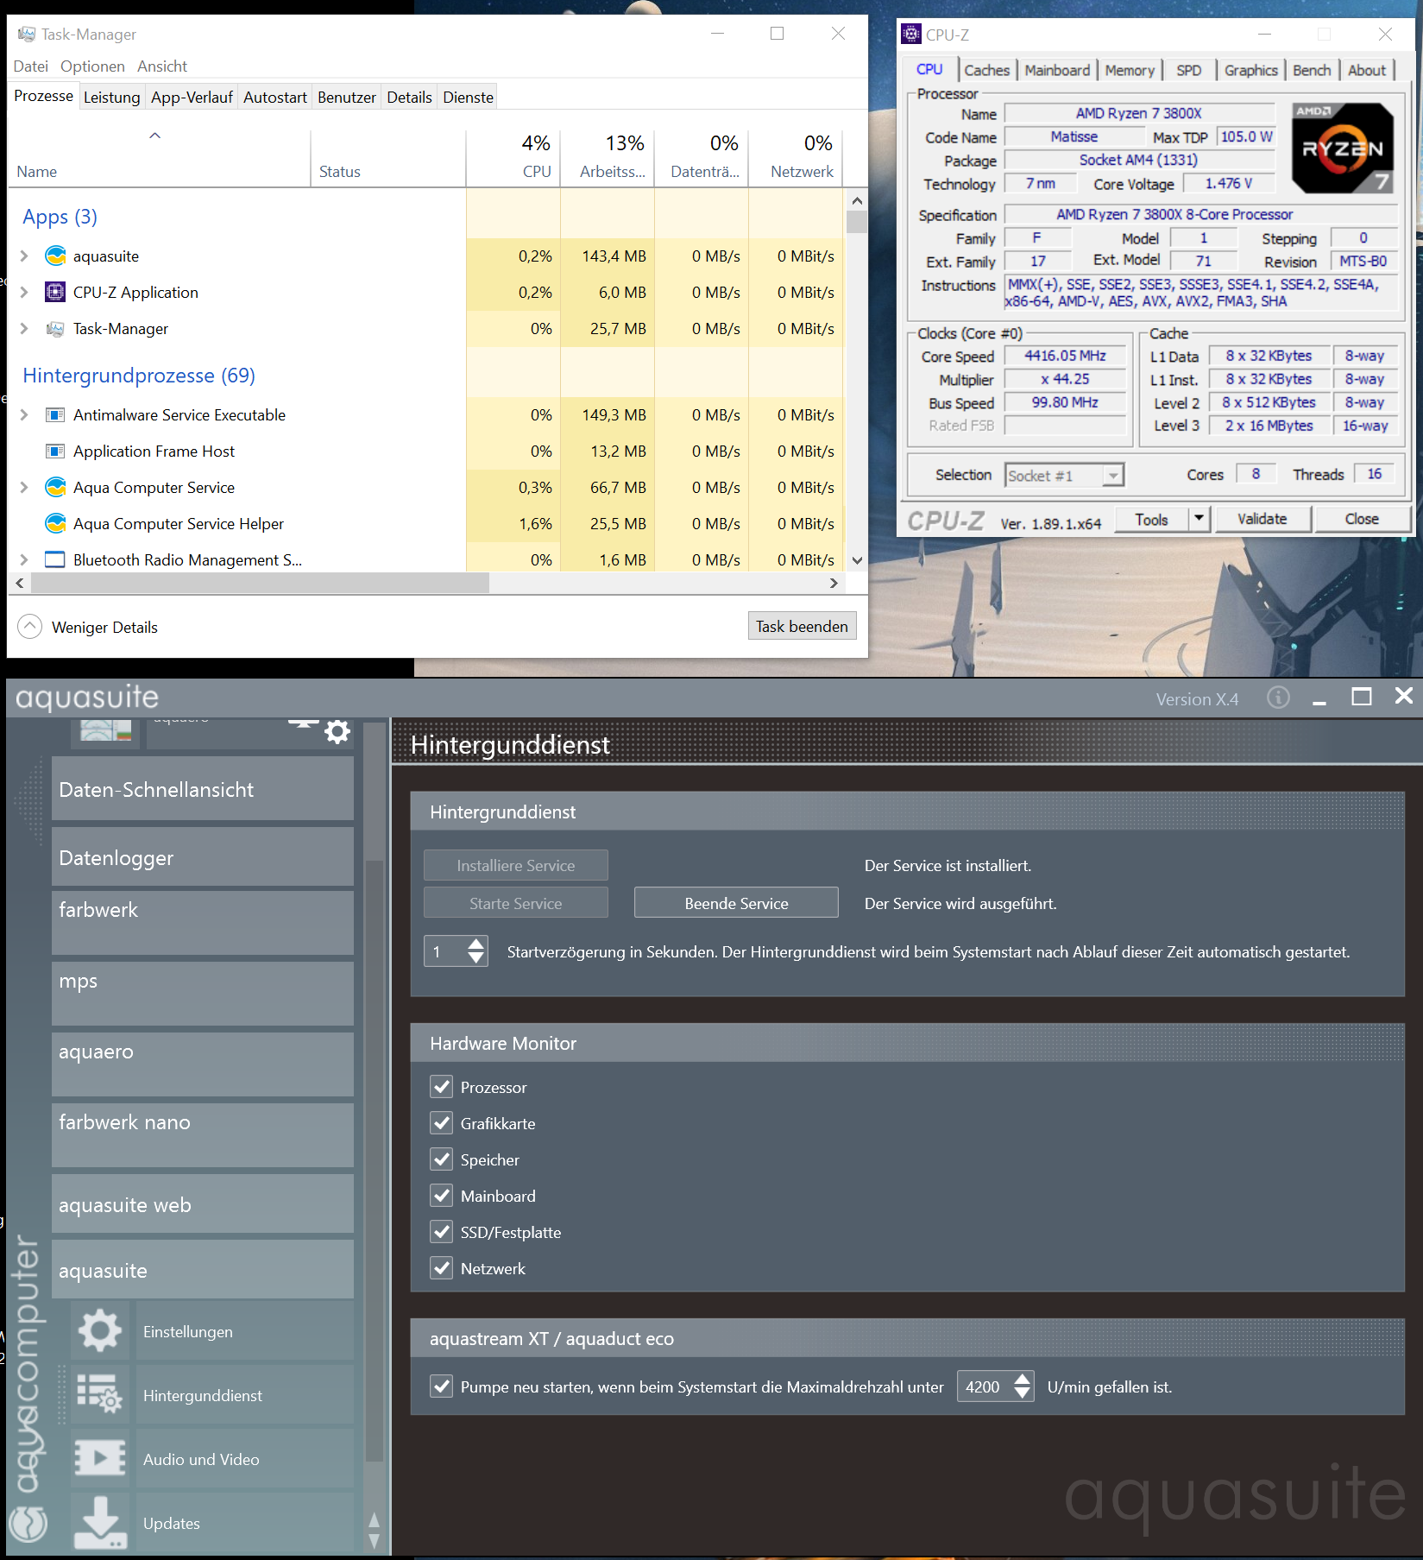Toggle the Pumpe neu starten checkbox
Image resolution: width=1423 pixels, height=1560 pixels.
(x=442, y=1386)
